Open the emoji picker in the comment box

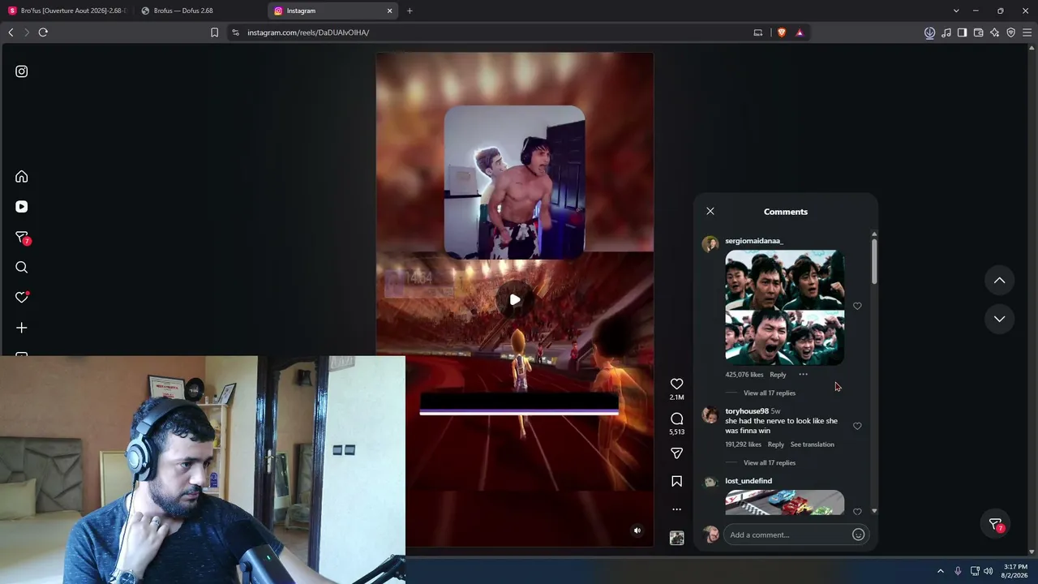coord(858,535)
